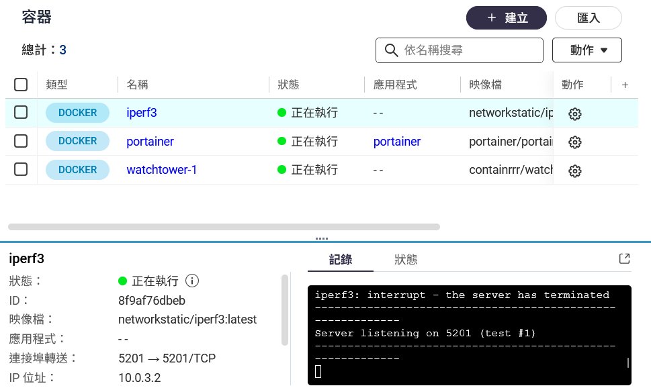Check the portainer row checkbox

click(21, 142)
